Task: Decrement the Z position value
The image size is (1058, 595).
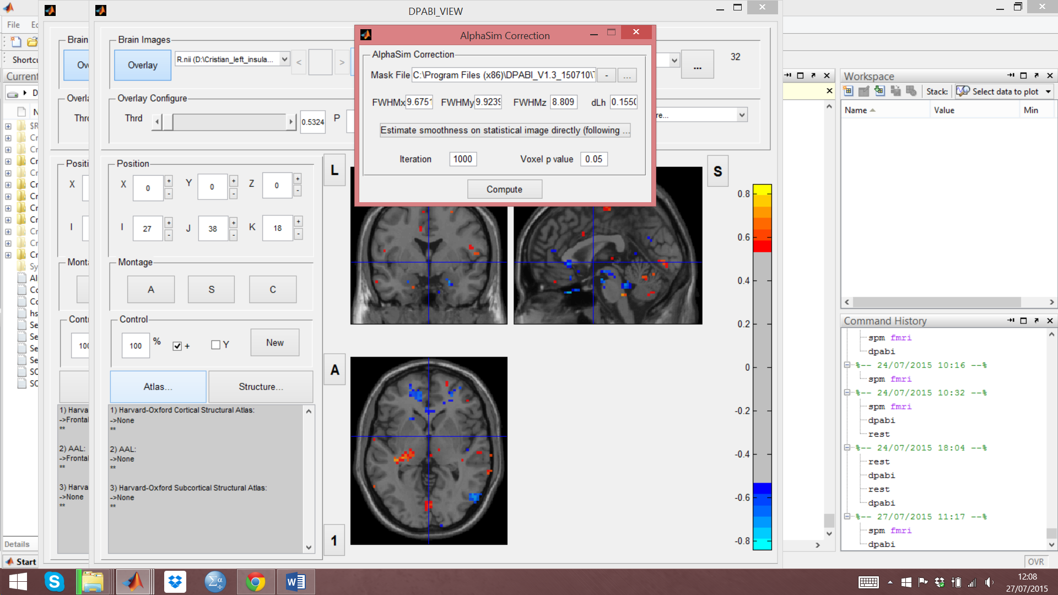Action: coord(298,191)
